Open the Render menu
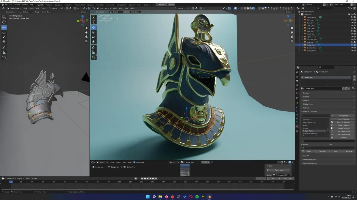 pos(17,5)
